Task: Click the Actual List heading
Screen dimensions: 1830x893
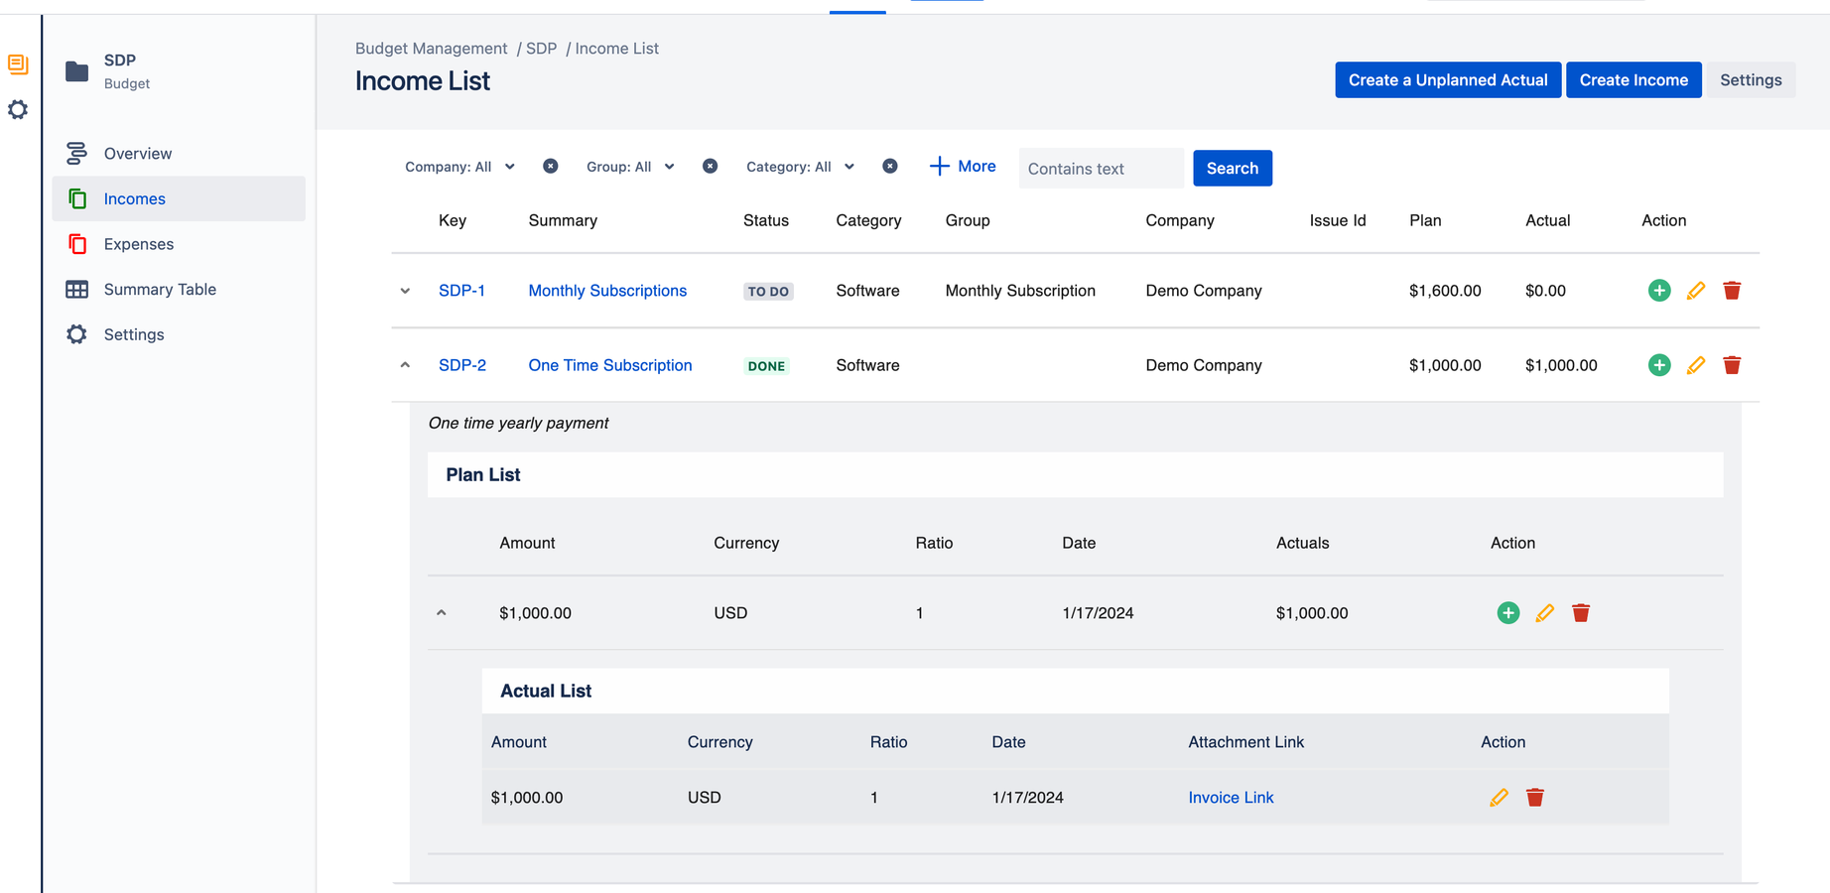Action: click(x=546, y=692)
